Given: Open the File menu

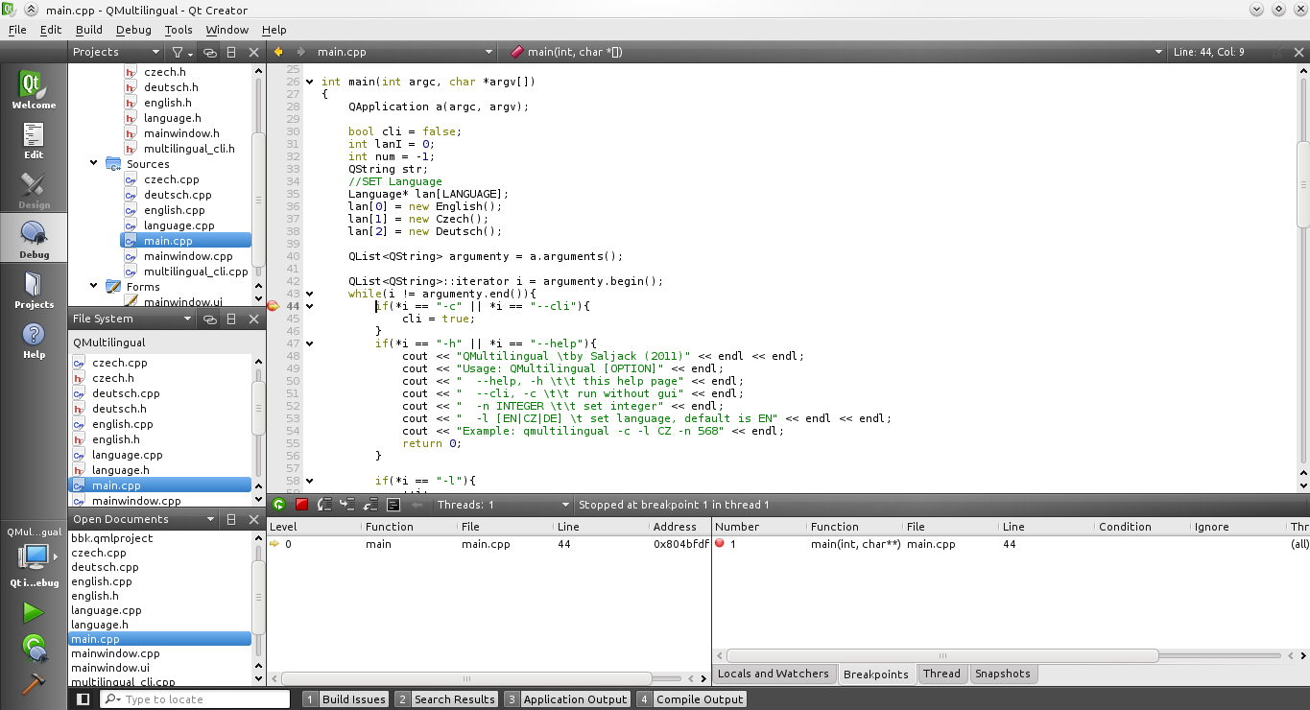Looking at the screenshot, I should [17, 30].
